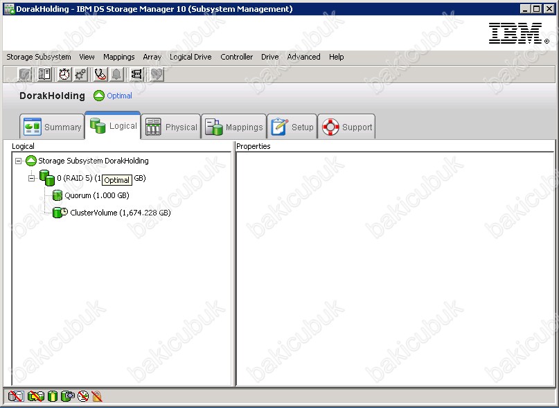Screen dimensions: 559x408
Task: Open the Support tab
Action: [346, 127]
